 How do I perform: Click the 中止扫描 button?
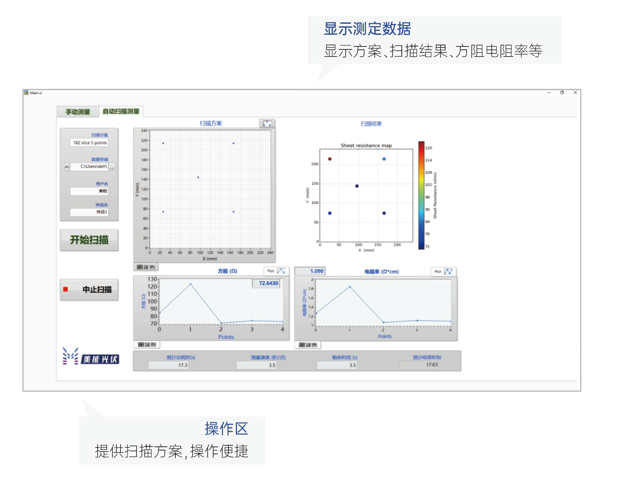[89, 289]
